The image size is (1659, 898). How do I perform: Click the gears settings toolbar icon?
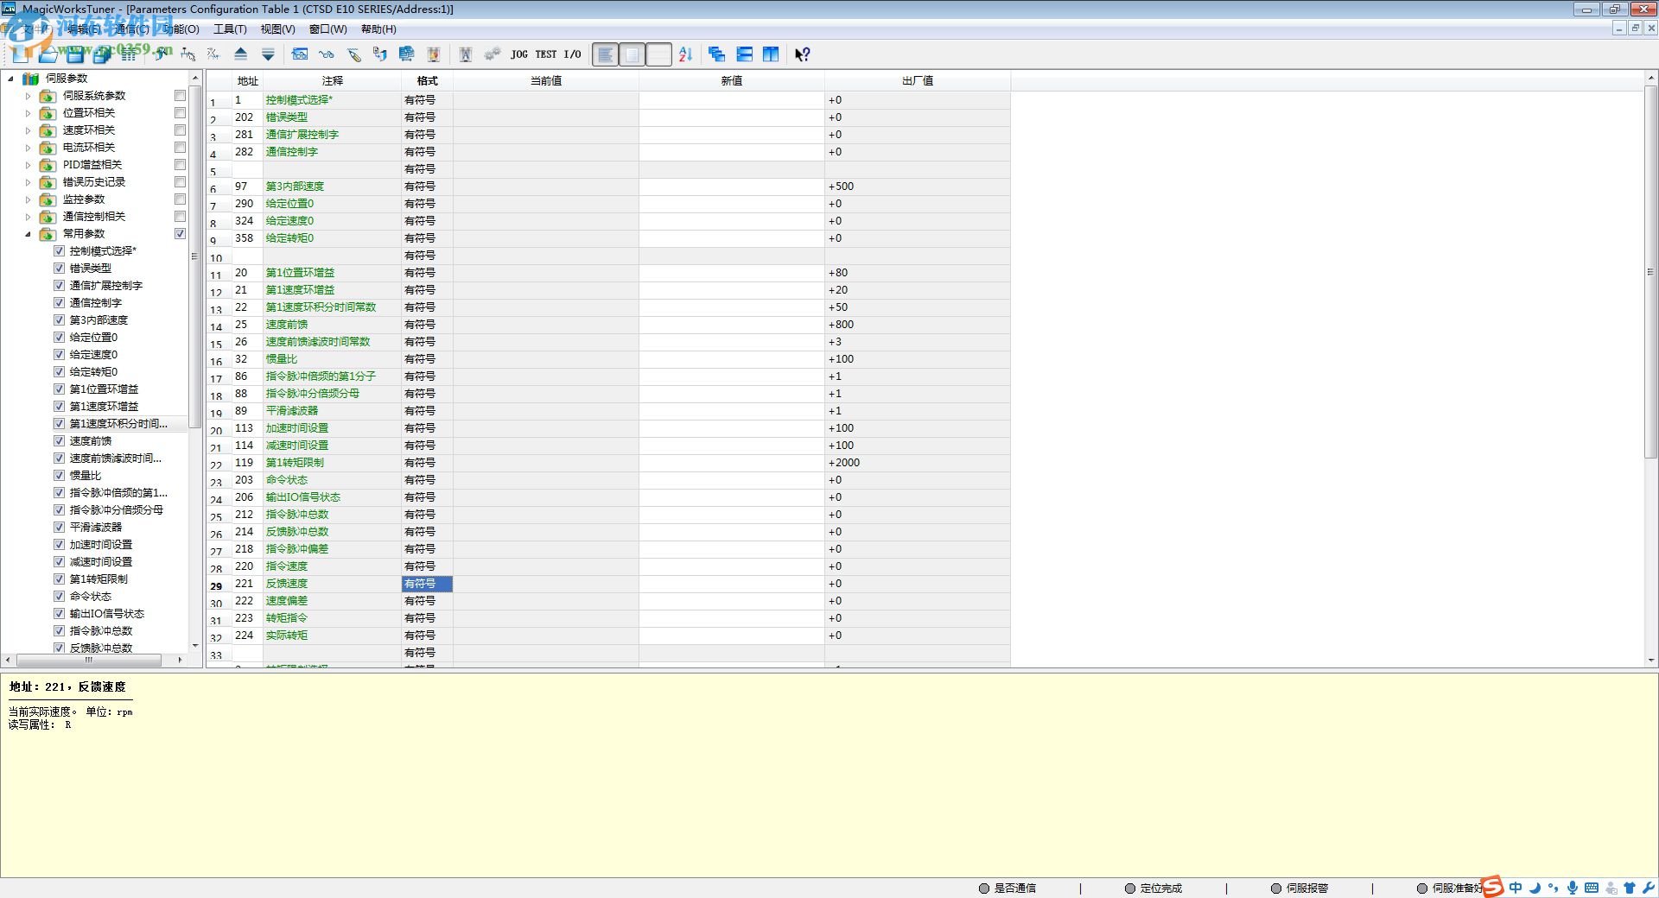click(x=493, y=54)
